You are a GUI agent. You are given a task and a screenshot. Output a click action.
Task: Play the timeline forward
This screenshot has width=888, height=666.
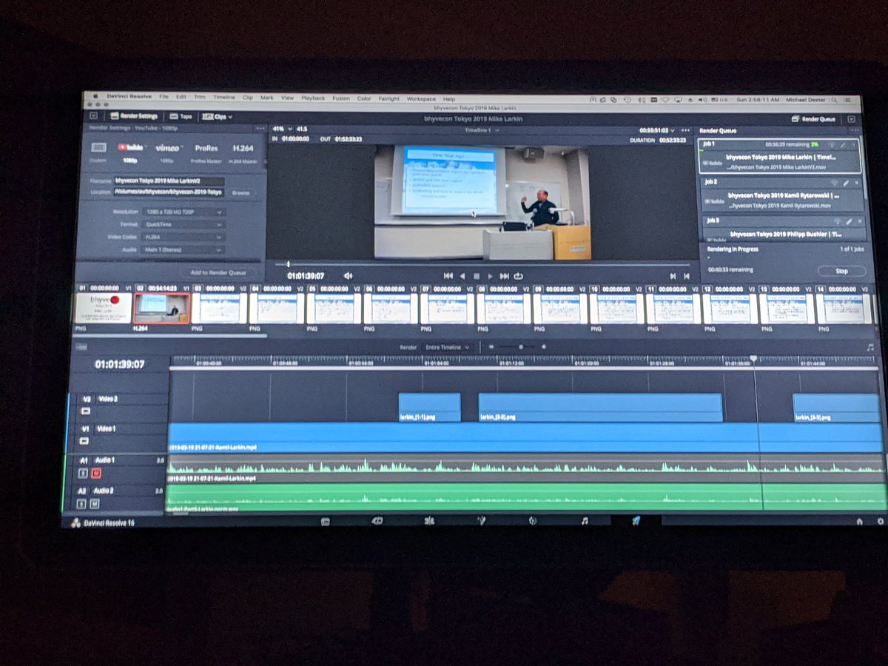tap(490, 276)
